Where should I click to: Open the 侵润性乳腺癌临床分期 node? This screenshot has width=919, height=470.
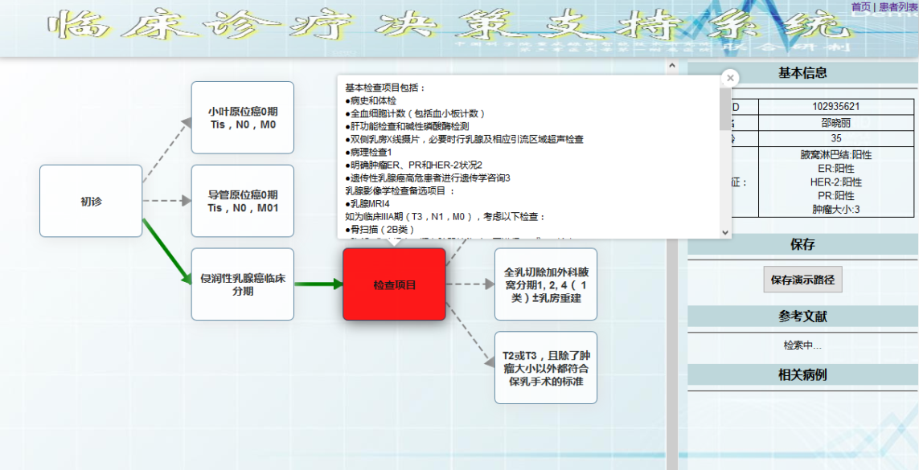click(x=242, y=284)
